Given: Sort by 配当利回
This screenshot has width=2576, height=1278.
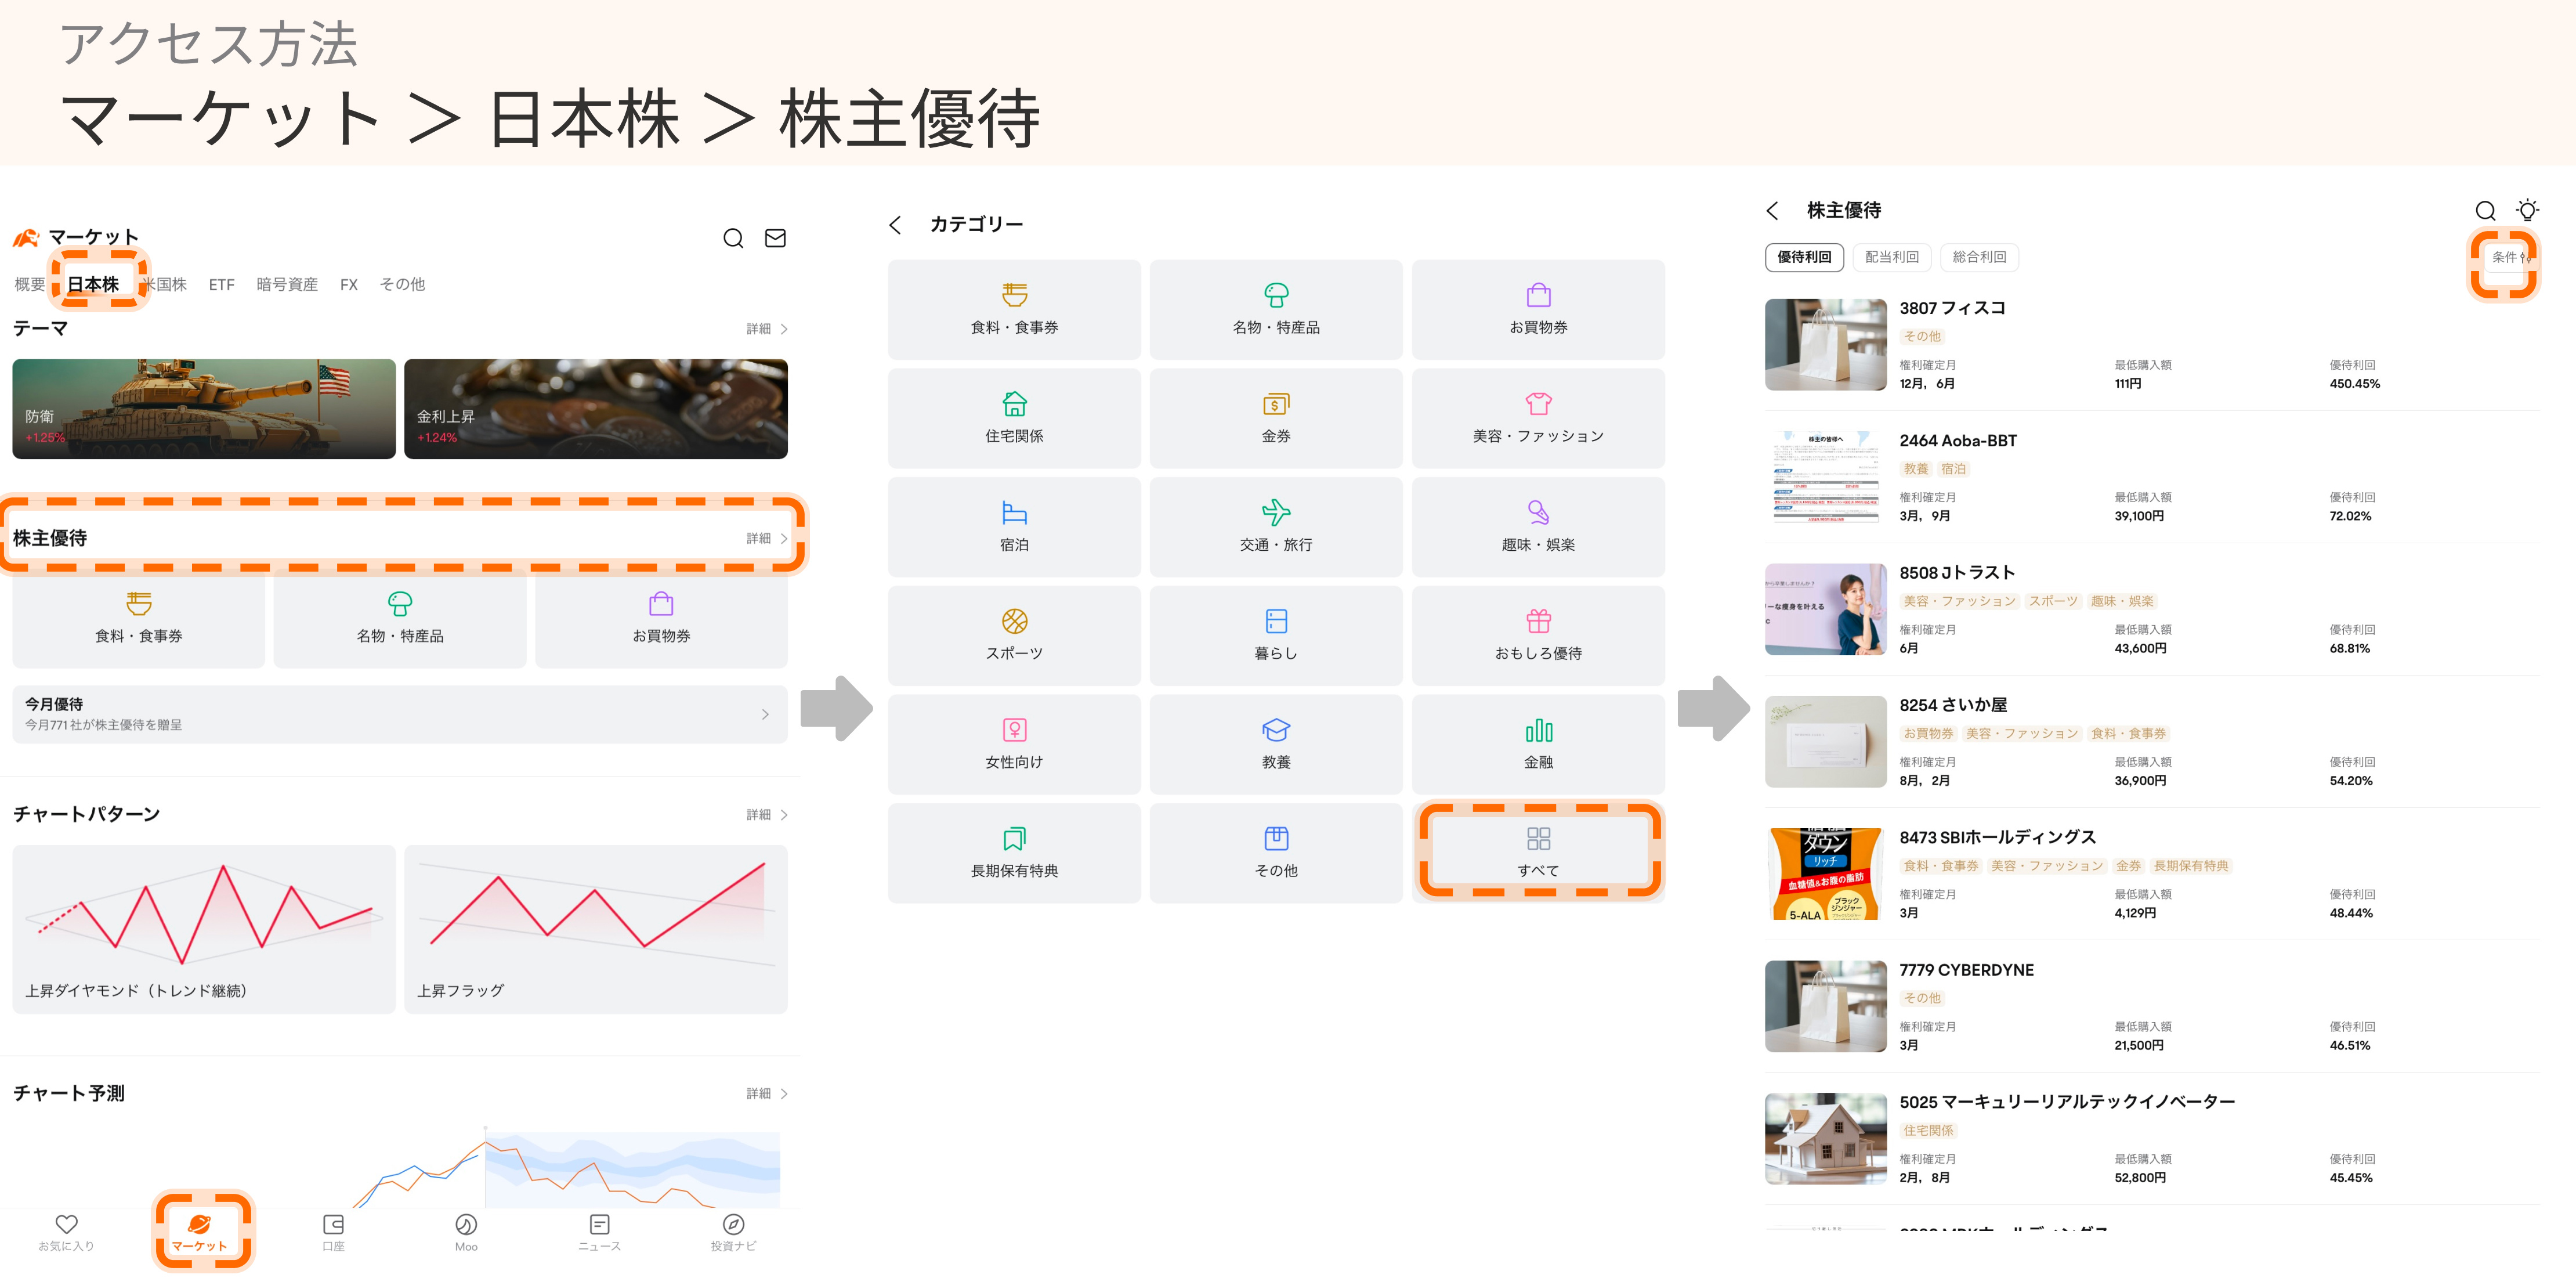Looking at the screenshot, I should (x=1891, y=257).
